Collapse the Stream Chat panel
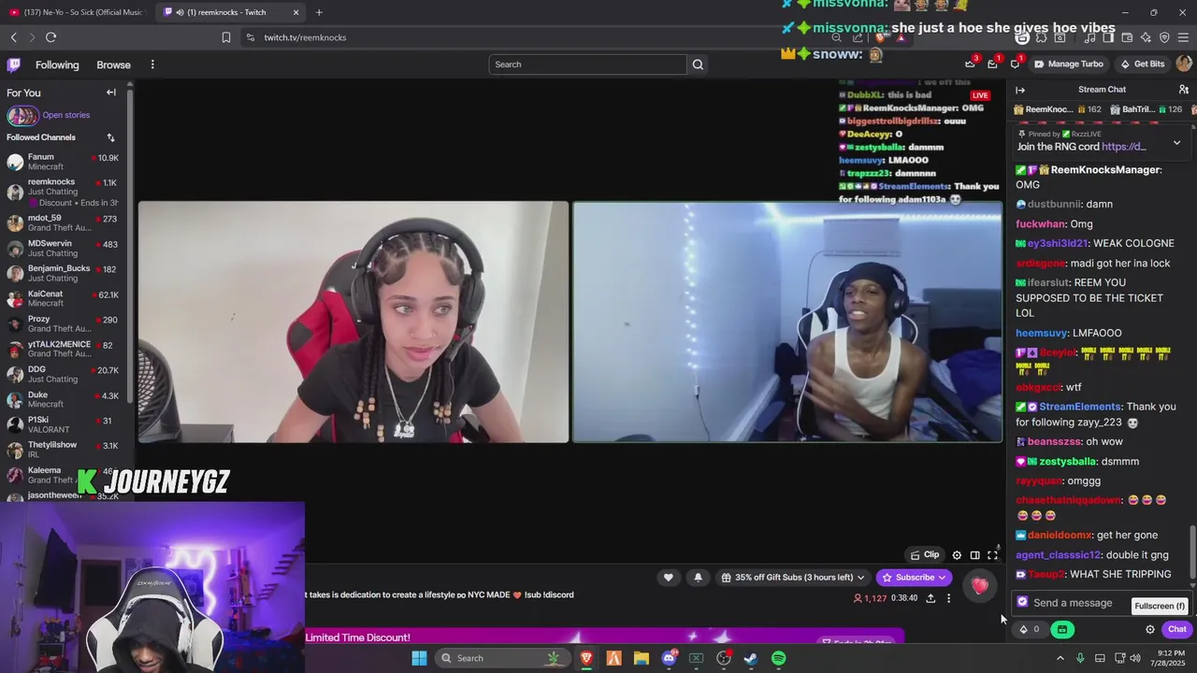This screenshot has height=673, width=1197. tap(1020, 90)
